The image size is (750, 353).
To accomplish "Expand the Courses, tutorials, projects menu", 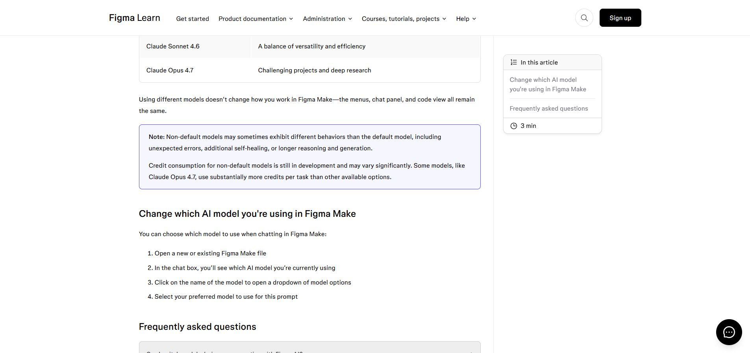I will [x=404, y=18].
